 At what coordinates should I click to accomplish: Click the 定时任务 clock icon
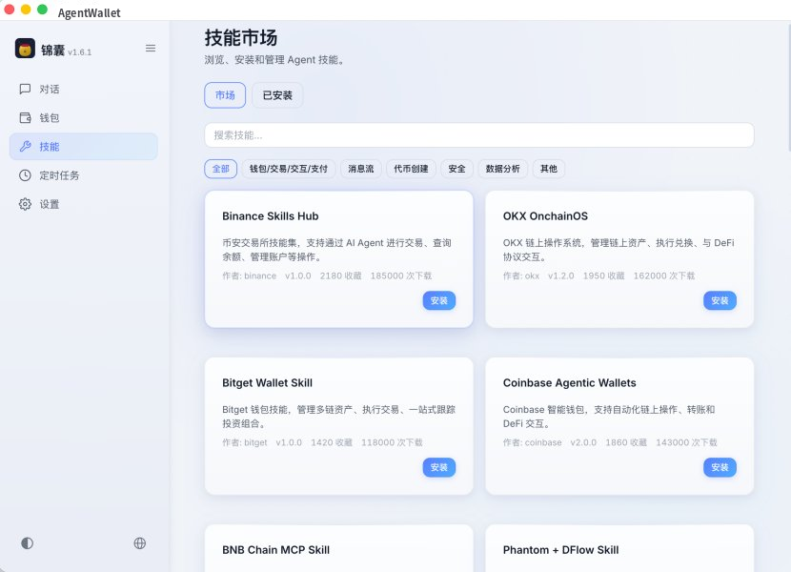point(25,175)
